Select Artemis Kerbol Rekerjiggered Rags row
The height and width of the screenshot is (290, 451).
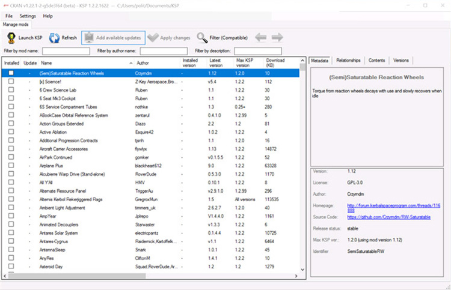(150, 199)
